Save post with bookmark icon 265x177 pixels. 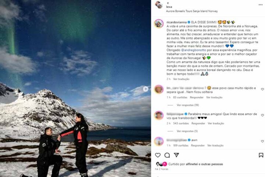(x=261, y=155)
